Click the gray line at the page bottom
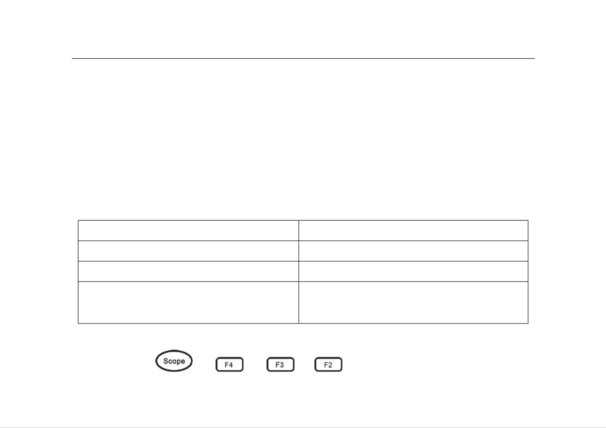 pyautogui.click(x=303, y=427)
